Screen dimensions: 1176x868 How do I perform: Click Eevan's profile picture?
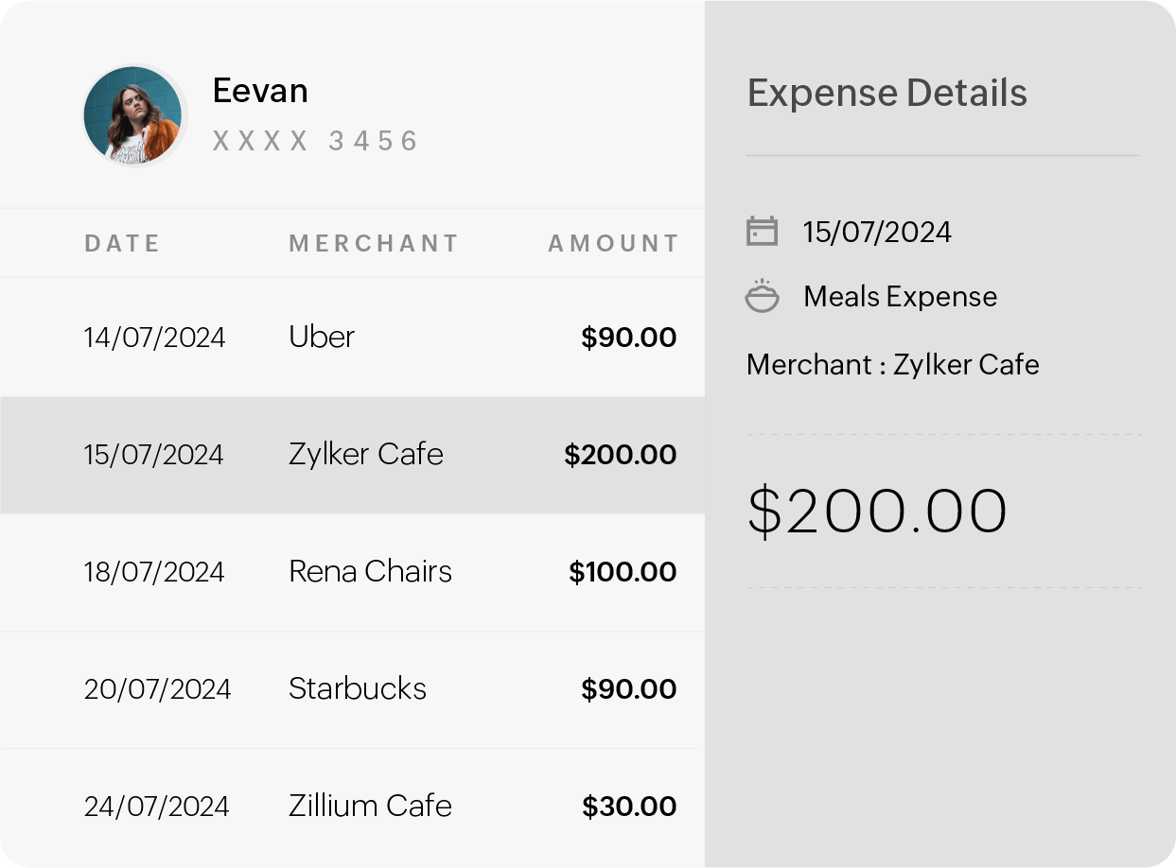click(x=133, y=115)
